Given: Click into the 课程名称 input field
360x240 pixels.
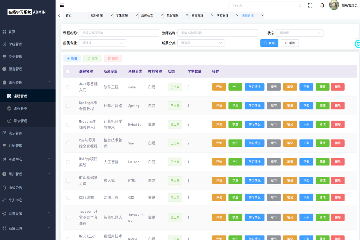Looking at the screenshot, I should point(118,33).
